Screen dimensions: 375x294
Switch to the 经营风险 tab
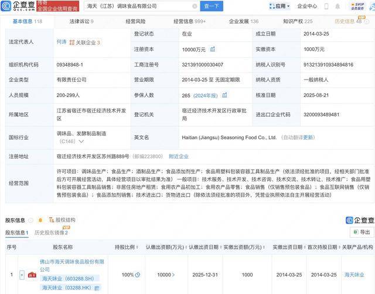tap(135, 22)
